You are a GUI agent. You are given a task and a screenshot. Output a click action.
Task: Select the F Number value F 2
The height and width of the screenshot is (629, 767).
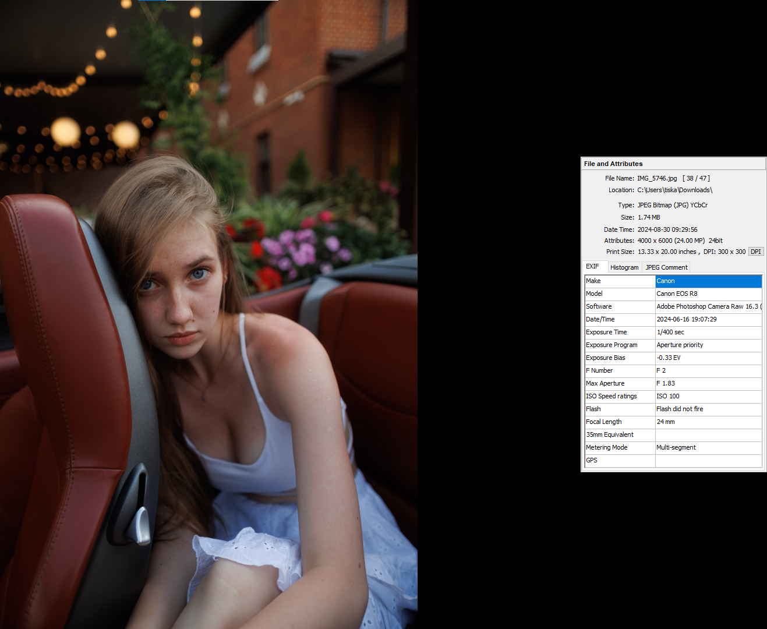pyautogui.click(x=708, y=370)
